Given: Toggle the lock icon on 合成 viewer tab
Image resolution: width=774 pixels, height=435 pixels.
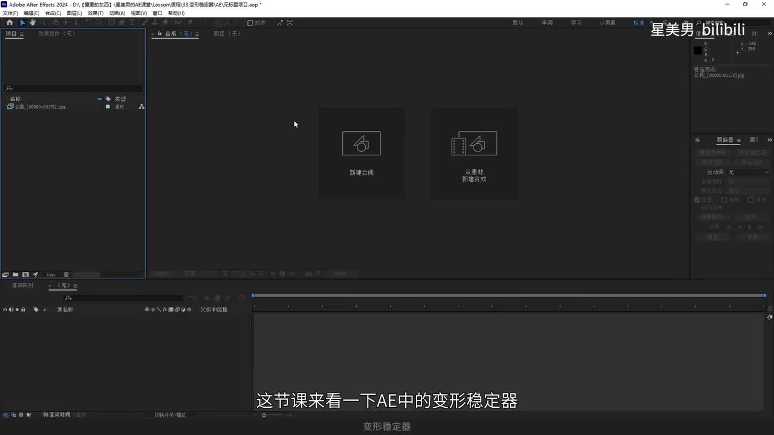Looking at the screenshot, I should click(x=160, y=34).
